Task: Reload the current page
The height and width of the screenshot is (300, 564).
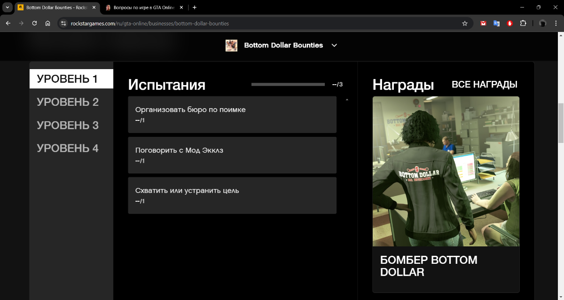Action: click(x=34, y=23)
